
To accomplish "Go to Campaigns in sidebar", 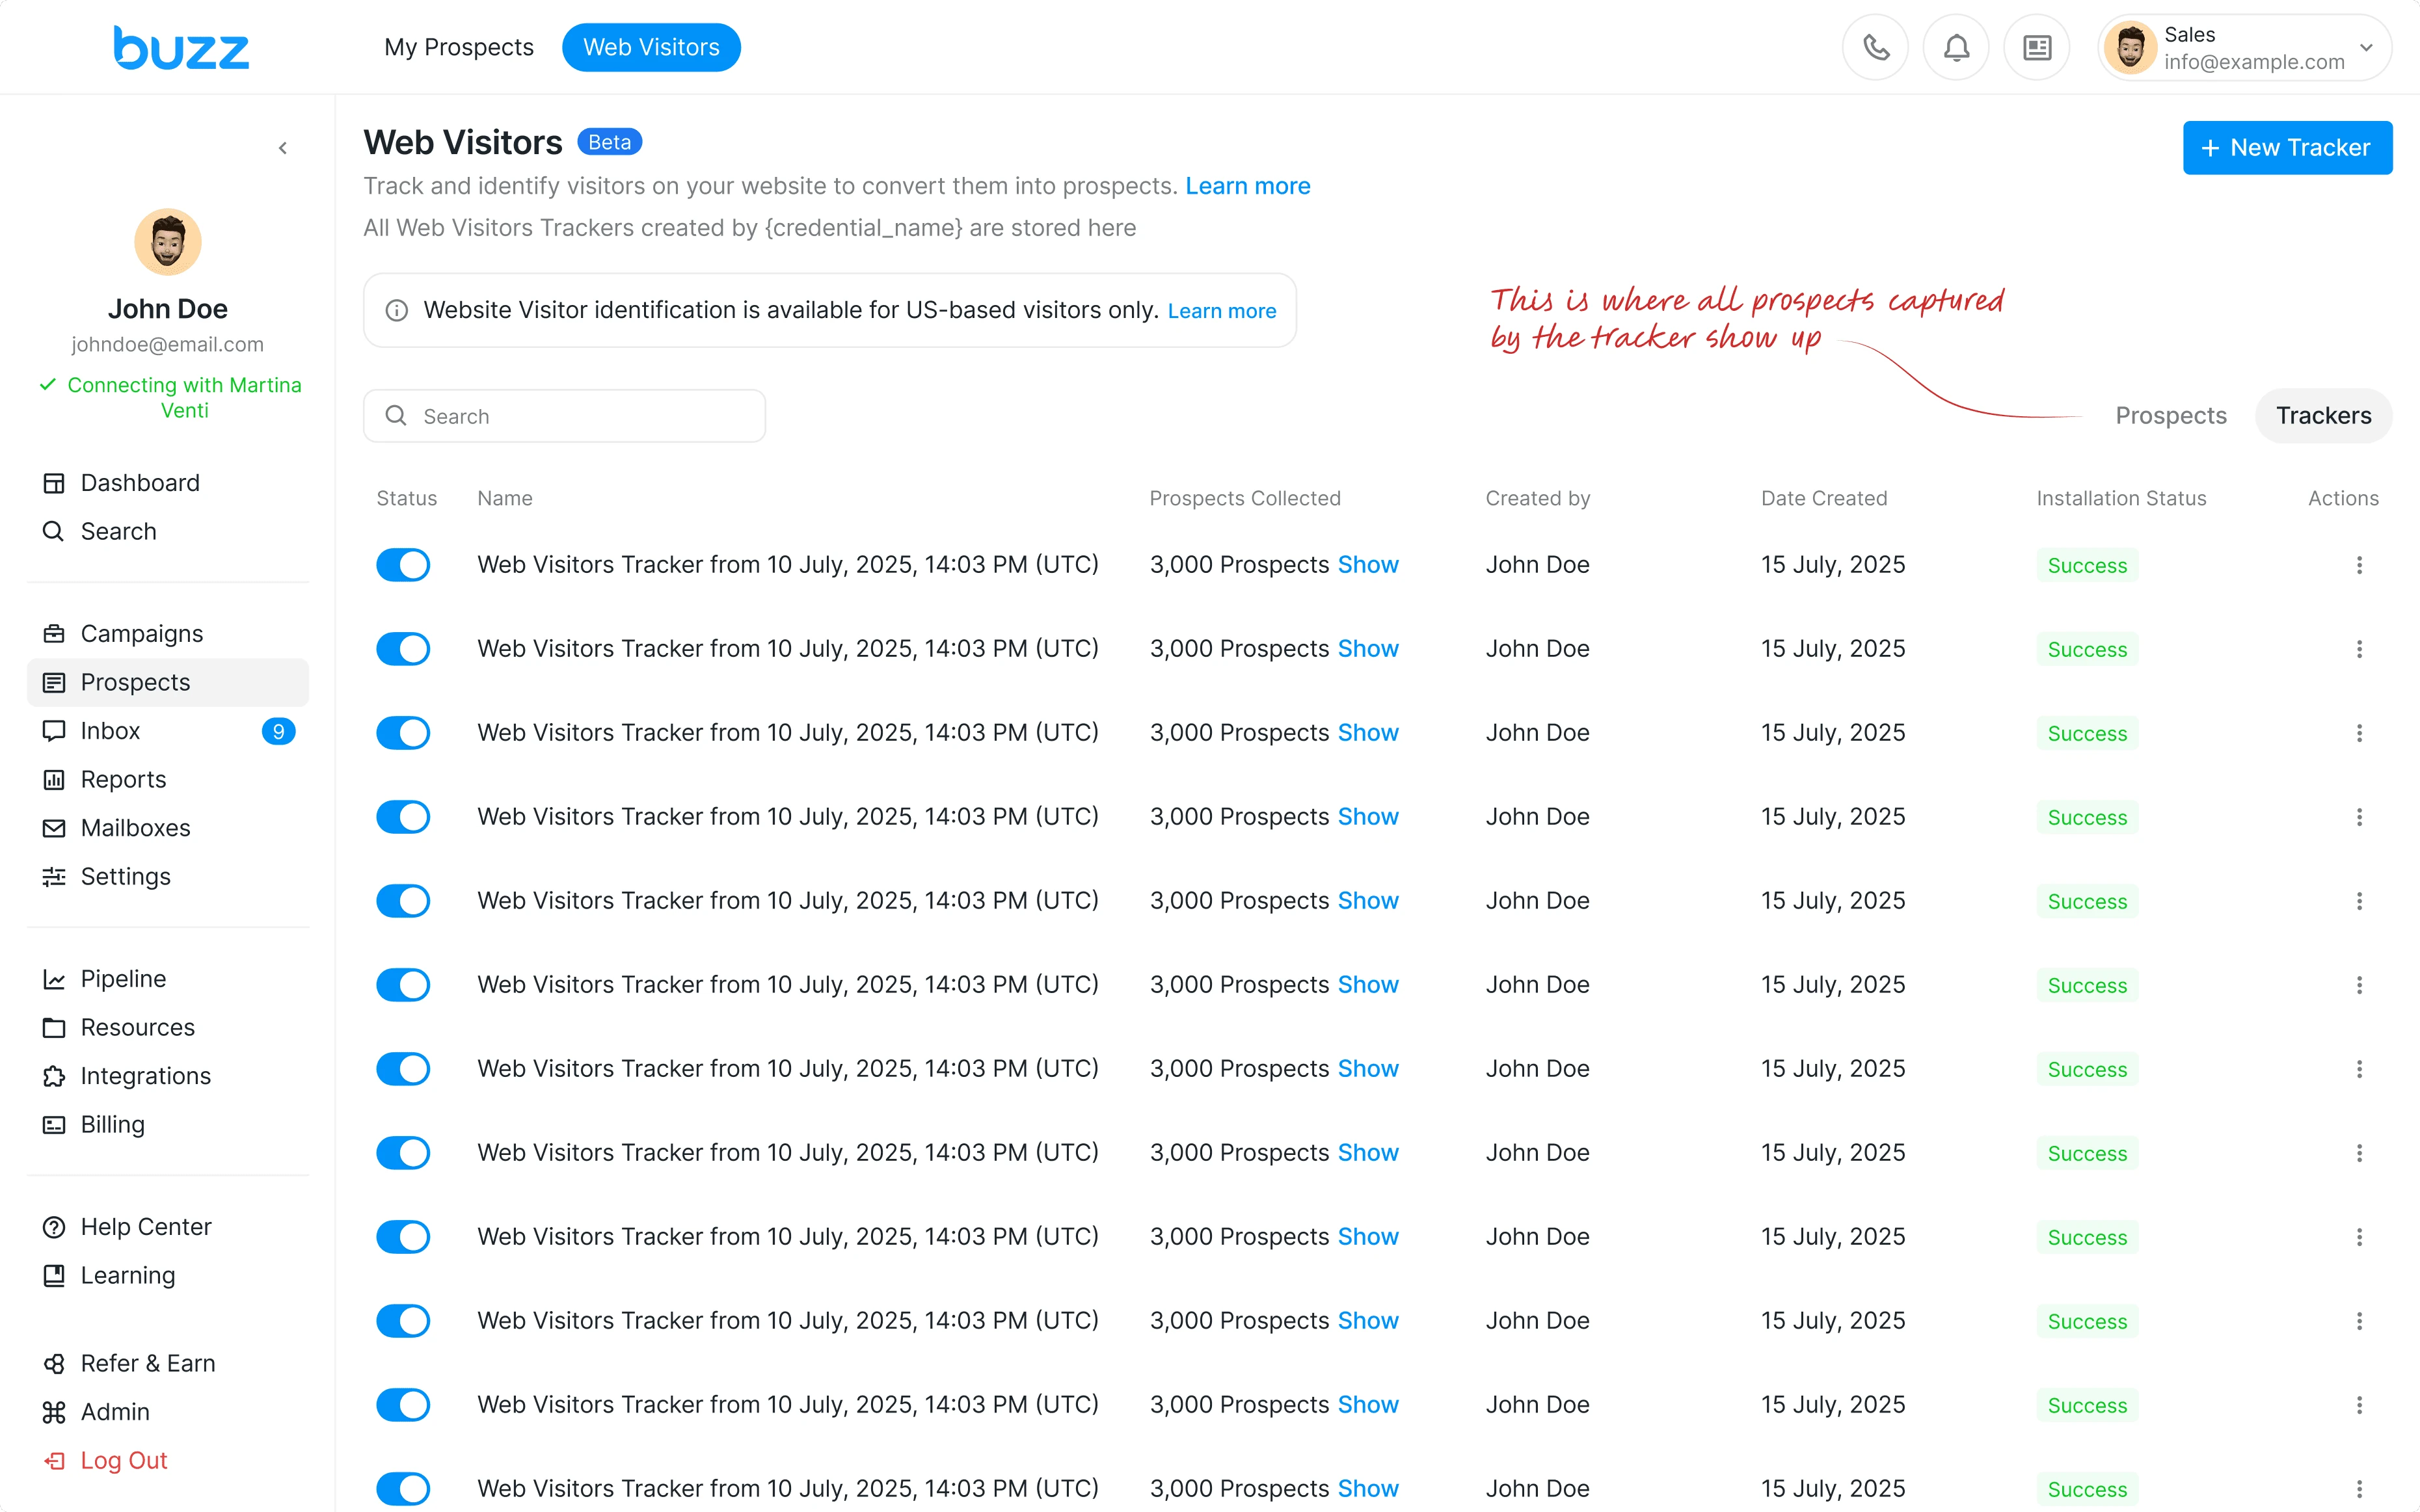I will (168, 634).
